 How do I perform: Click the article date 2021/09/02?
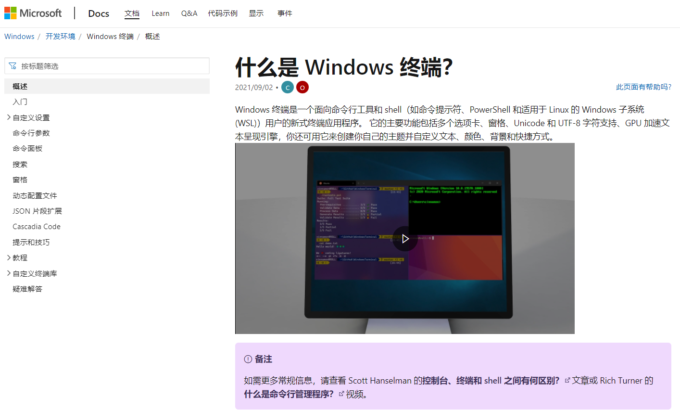pyautogui.click(x=254, y=88)
